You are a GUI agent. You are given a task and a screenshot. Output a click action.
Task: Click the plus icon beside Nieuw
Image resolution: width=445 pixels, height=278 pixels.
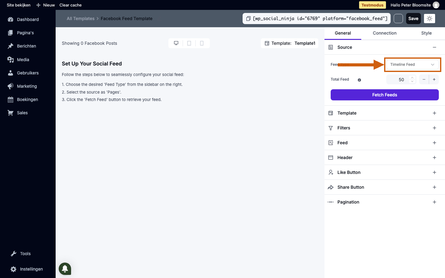(38, 5)
